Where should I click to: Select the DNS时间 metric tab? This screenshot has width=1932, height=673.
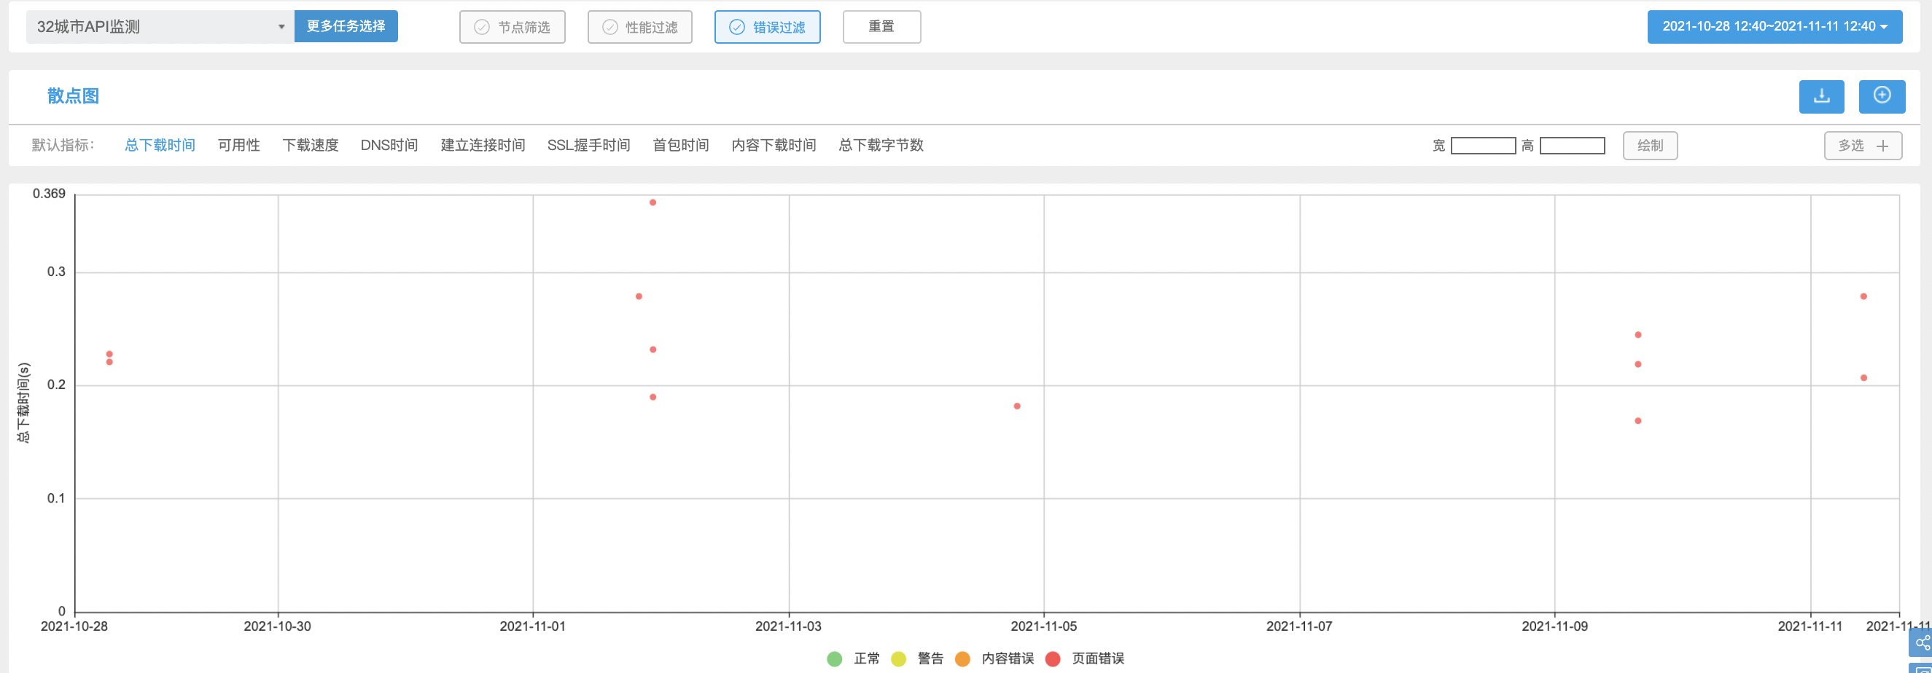[389, 146]
